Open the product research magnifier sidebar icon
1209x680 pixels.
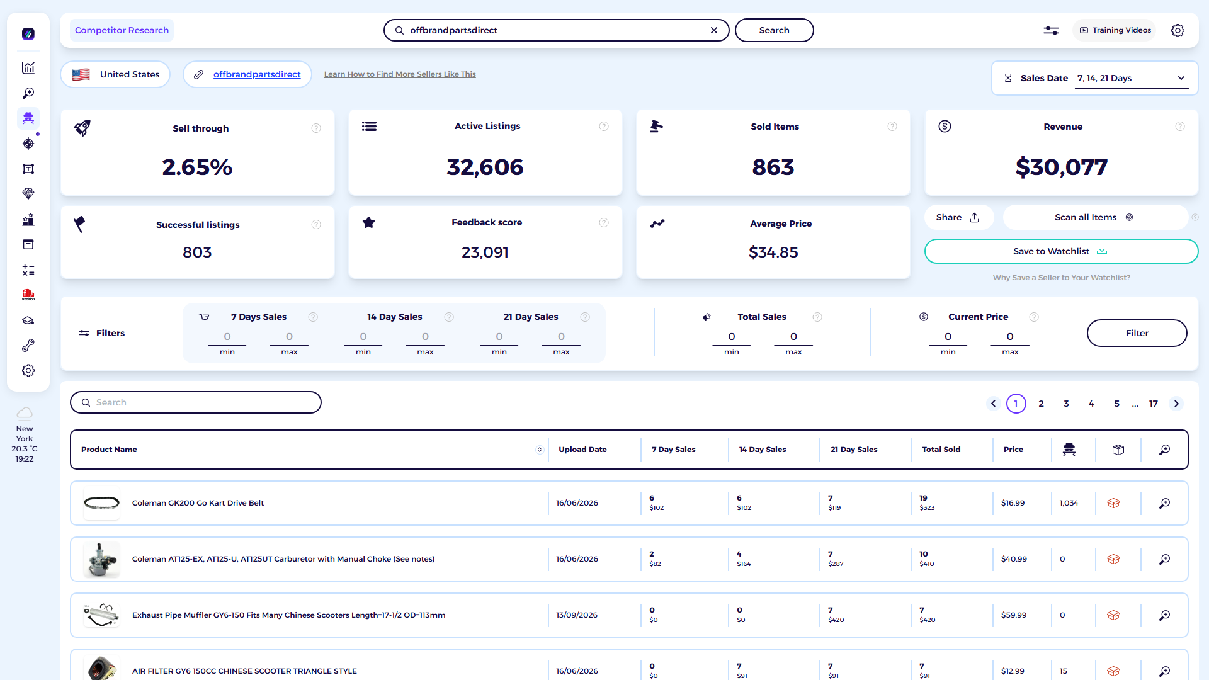click(x=28, y=93)
